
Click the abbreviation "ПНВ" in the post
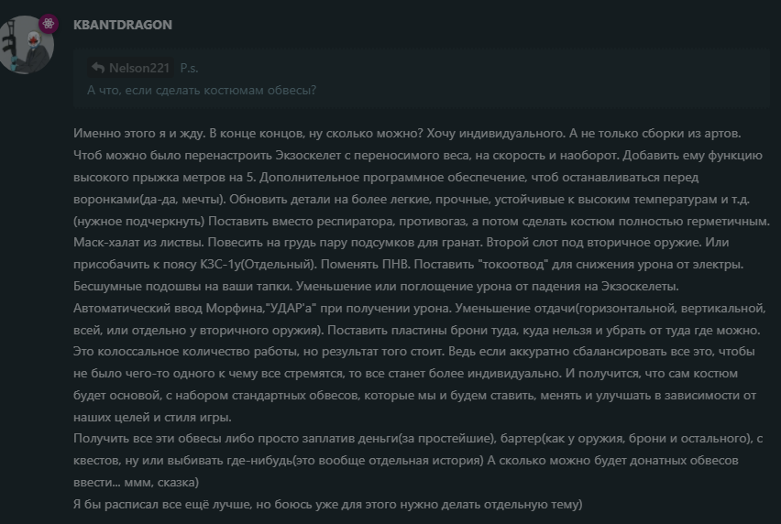click(396, 264)
